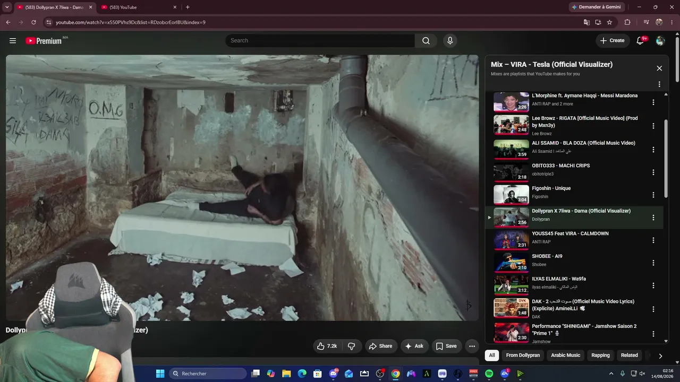Image resolution: width=680 pixels, height=382 pixels.
Task: Select the Arabic Music chip
Action: (x=565, y=355)
